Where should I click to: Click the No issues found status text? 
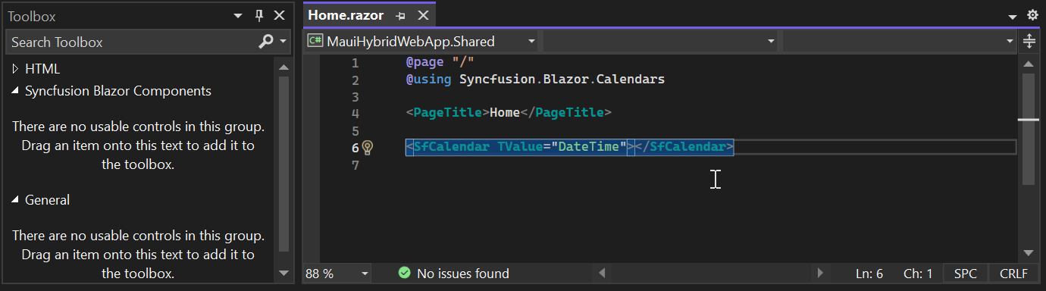[x=463, y=274]
